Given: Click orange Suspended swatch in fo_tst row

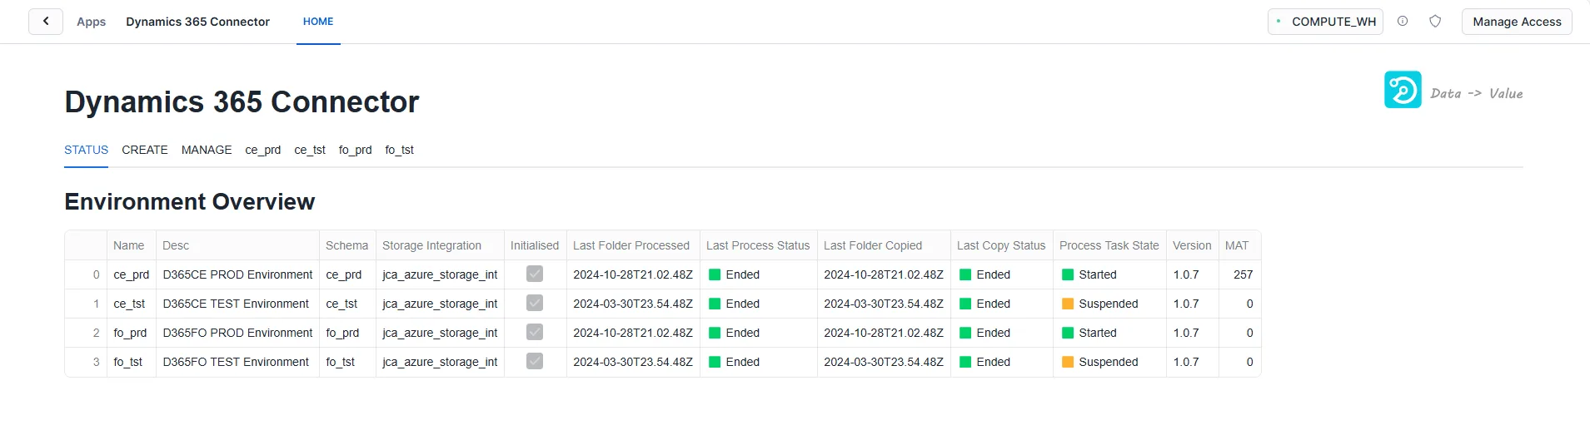Looking at the screenshot, I should (1068, 362).
